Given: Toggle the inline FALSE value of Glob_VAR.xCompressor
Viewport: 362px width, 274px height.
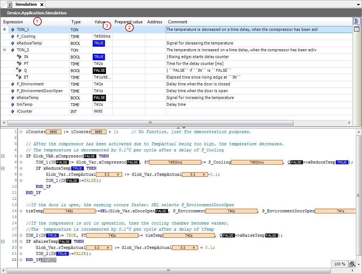Looking at the screenshot, I should pos(89,156).
